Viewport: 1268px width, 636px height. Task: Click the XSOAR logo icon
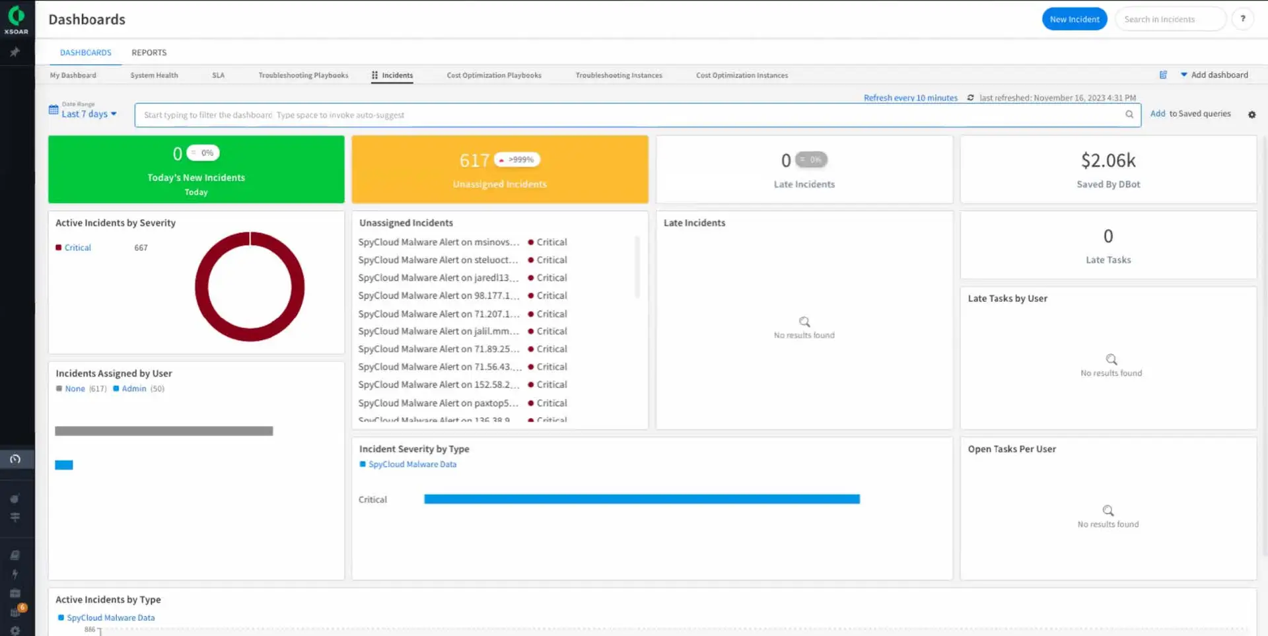pyautogui.click(x=16, y=15)
